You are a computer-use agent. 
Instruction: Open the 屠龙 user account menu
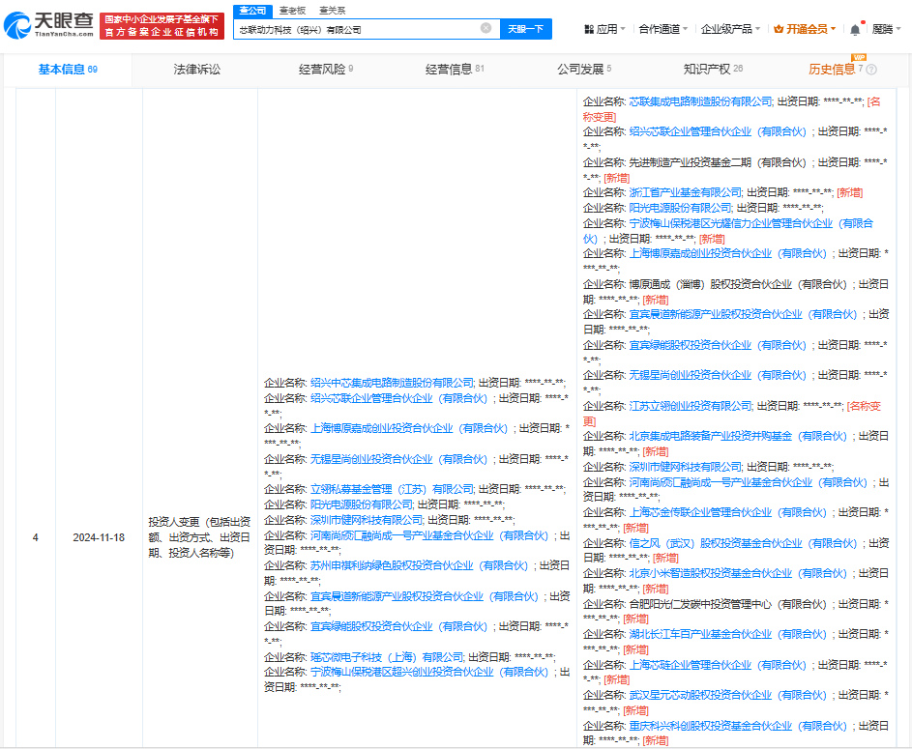(887, 29)
